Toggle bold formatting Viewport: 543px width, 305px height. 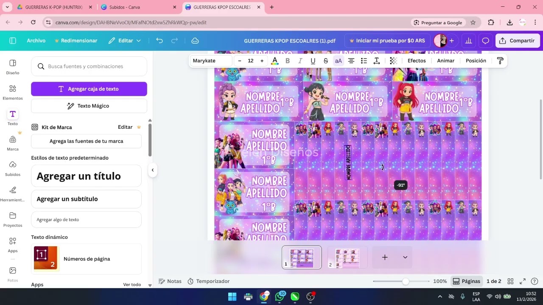click(288, 61)
